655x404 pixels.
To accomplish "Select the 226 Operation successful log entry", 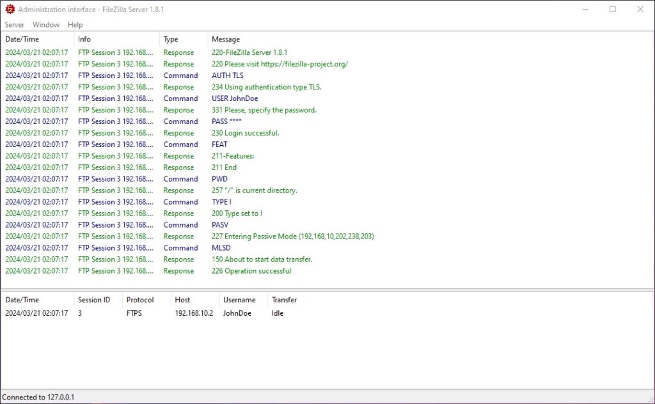I will (251, 271).
